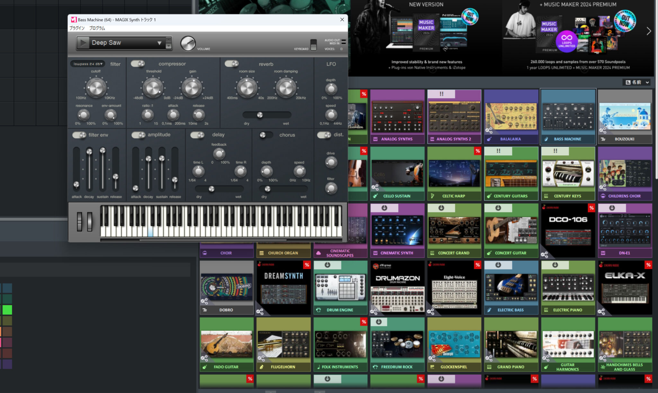This screenshot has width=658, height=393.
Task: Open the プログラム menu
Action: coord(98,28)
